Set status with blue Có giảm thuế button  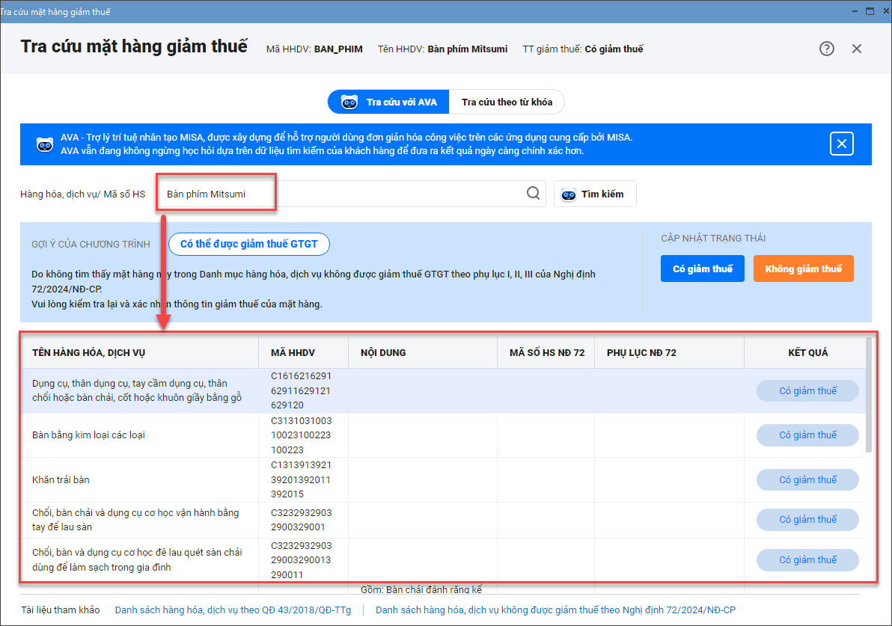click(702, 268)
